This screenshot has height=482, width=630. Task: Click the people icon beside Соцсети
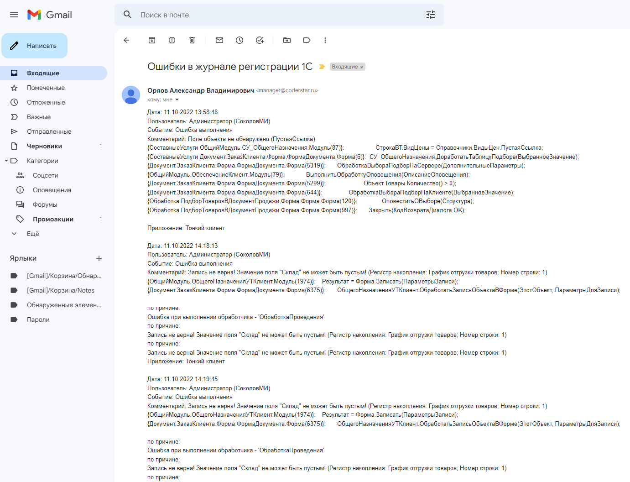tap(20, 175)
